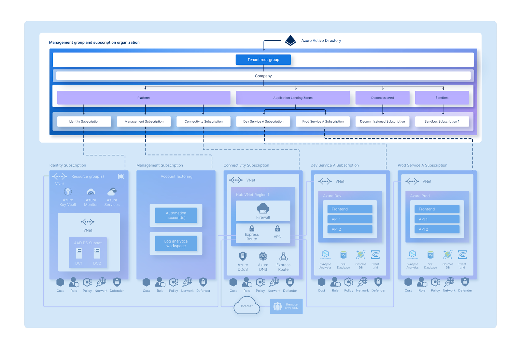
Task: Select the Log analytics workspace block
Action: click(x=176, y=243)
